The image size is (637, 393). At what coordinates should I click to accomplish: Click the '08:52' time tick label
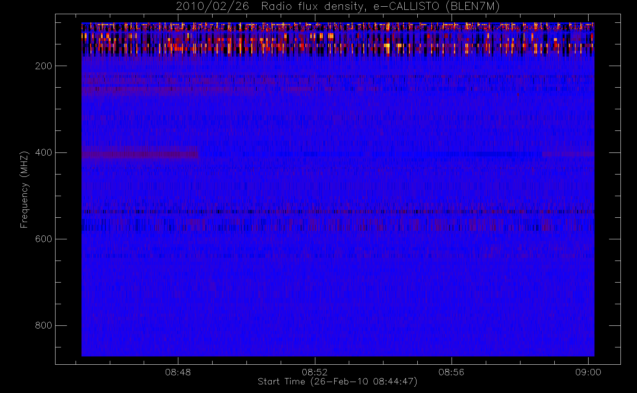315,372
